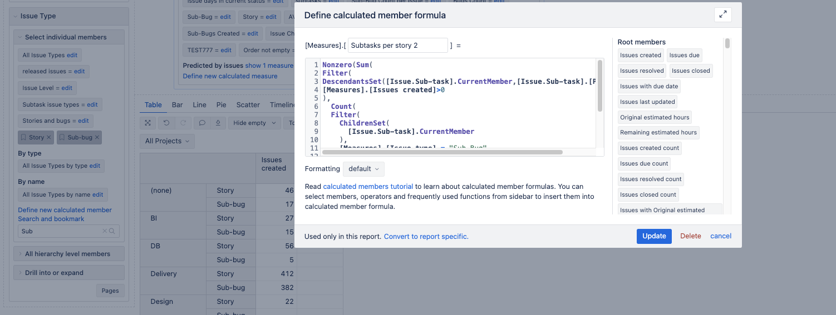Switch to the Pie chart tab
836x315 pixels.
221,105
